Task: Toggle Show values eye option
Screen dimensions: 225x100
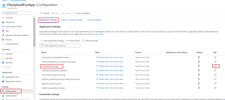Action: pos(73,41)
